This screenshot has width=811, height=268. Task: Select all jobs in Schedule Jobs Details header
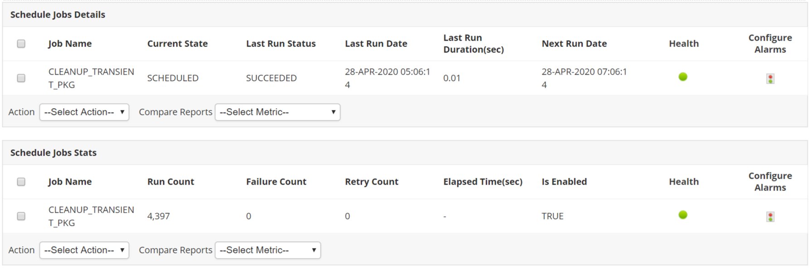[x=21, y=44]
